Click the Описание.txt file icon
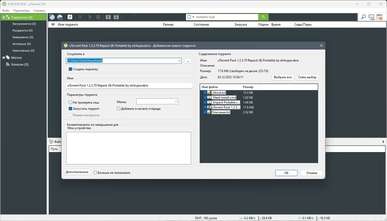387x221 pixels. click(209, 112)
